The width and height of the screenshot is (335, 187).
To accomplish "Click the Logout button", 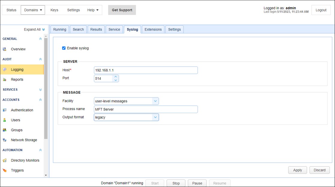I will click(321, 10).
